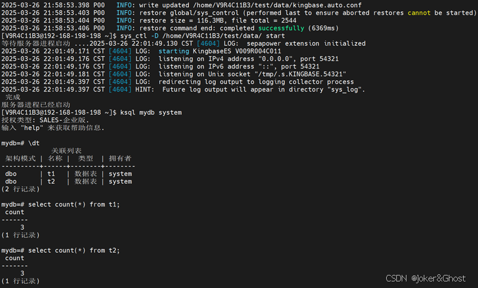
Task: Click the cyan word 'starting'
Action: pyautogui.click(x=174, y=51)
